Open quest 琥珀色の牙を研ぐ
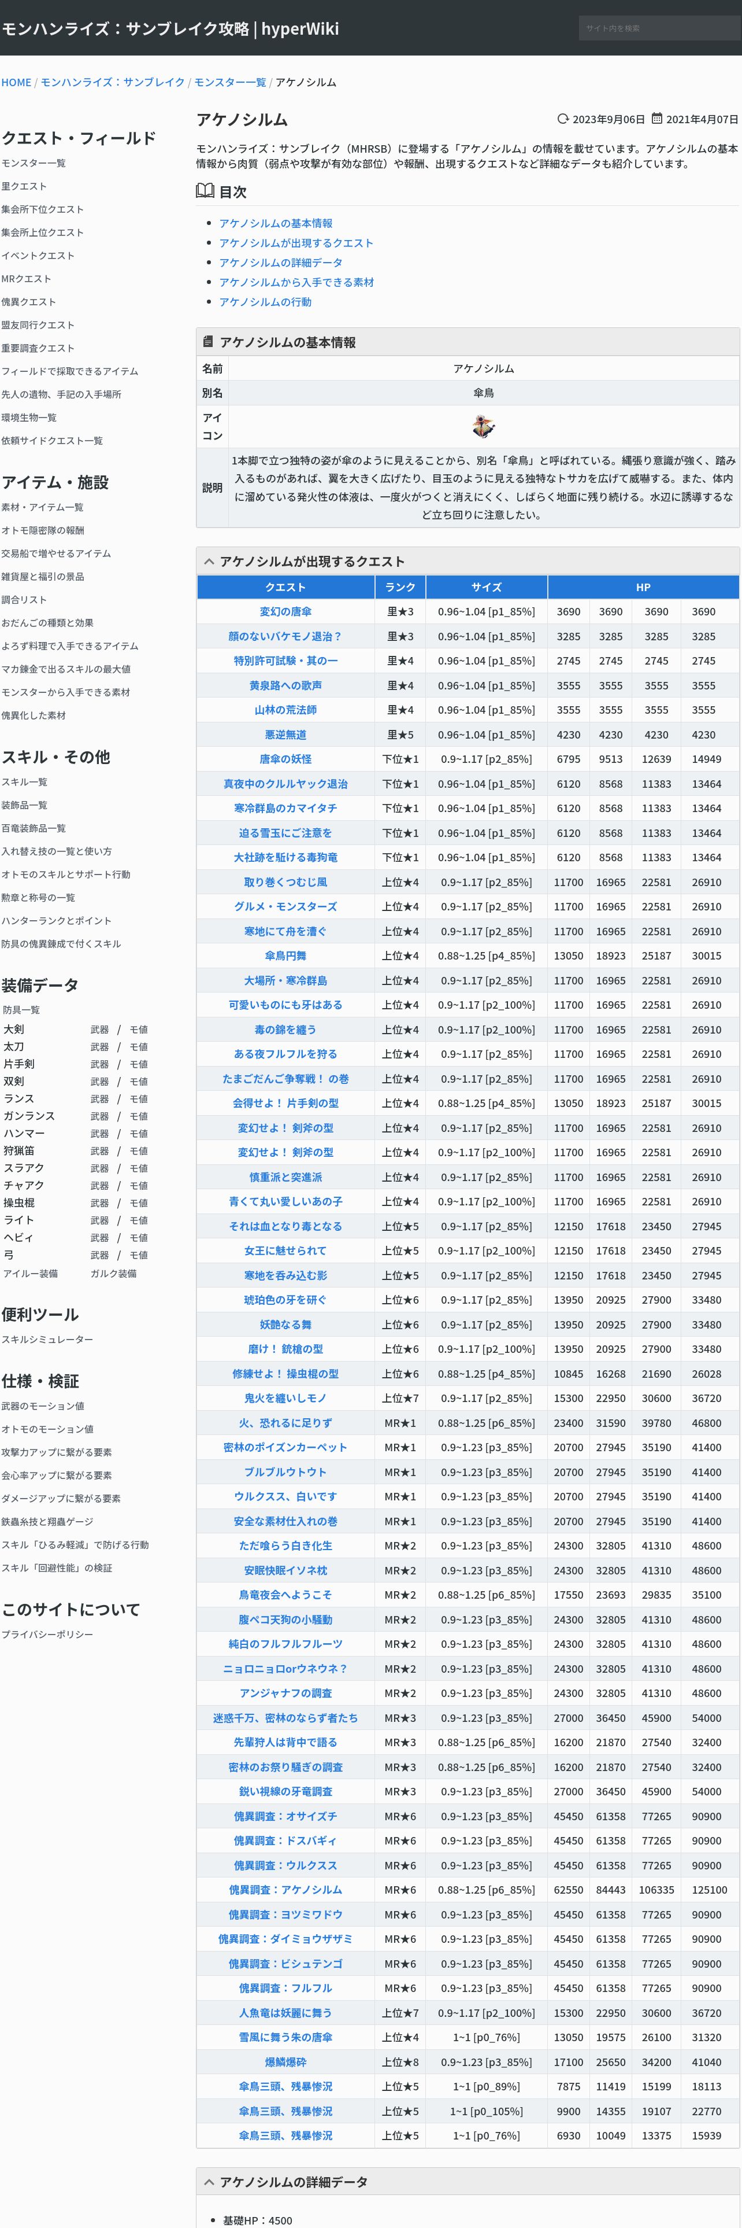Image resolution: width=742 pixels, height=2228 pixels. pos(286,1300)
